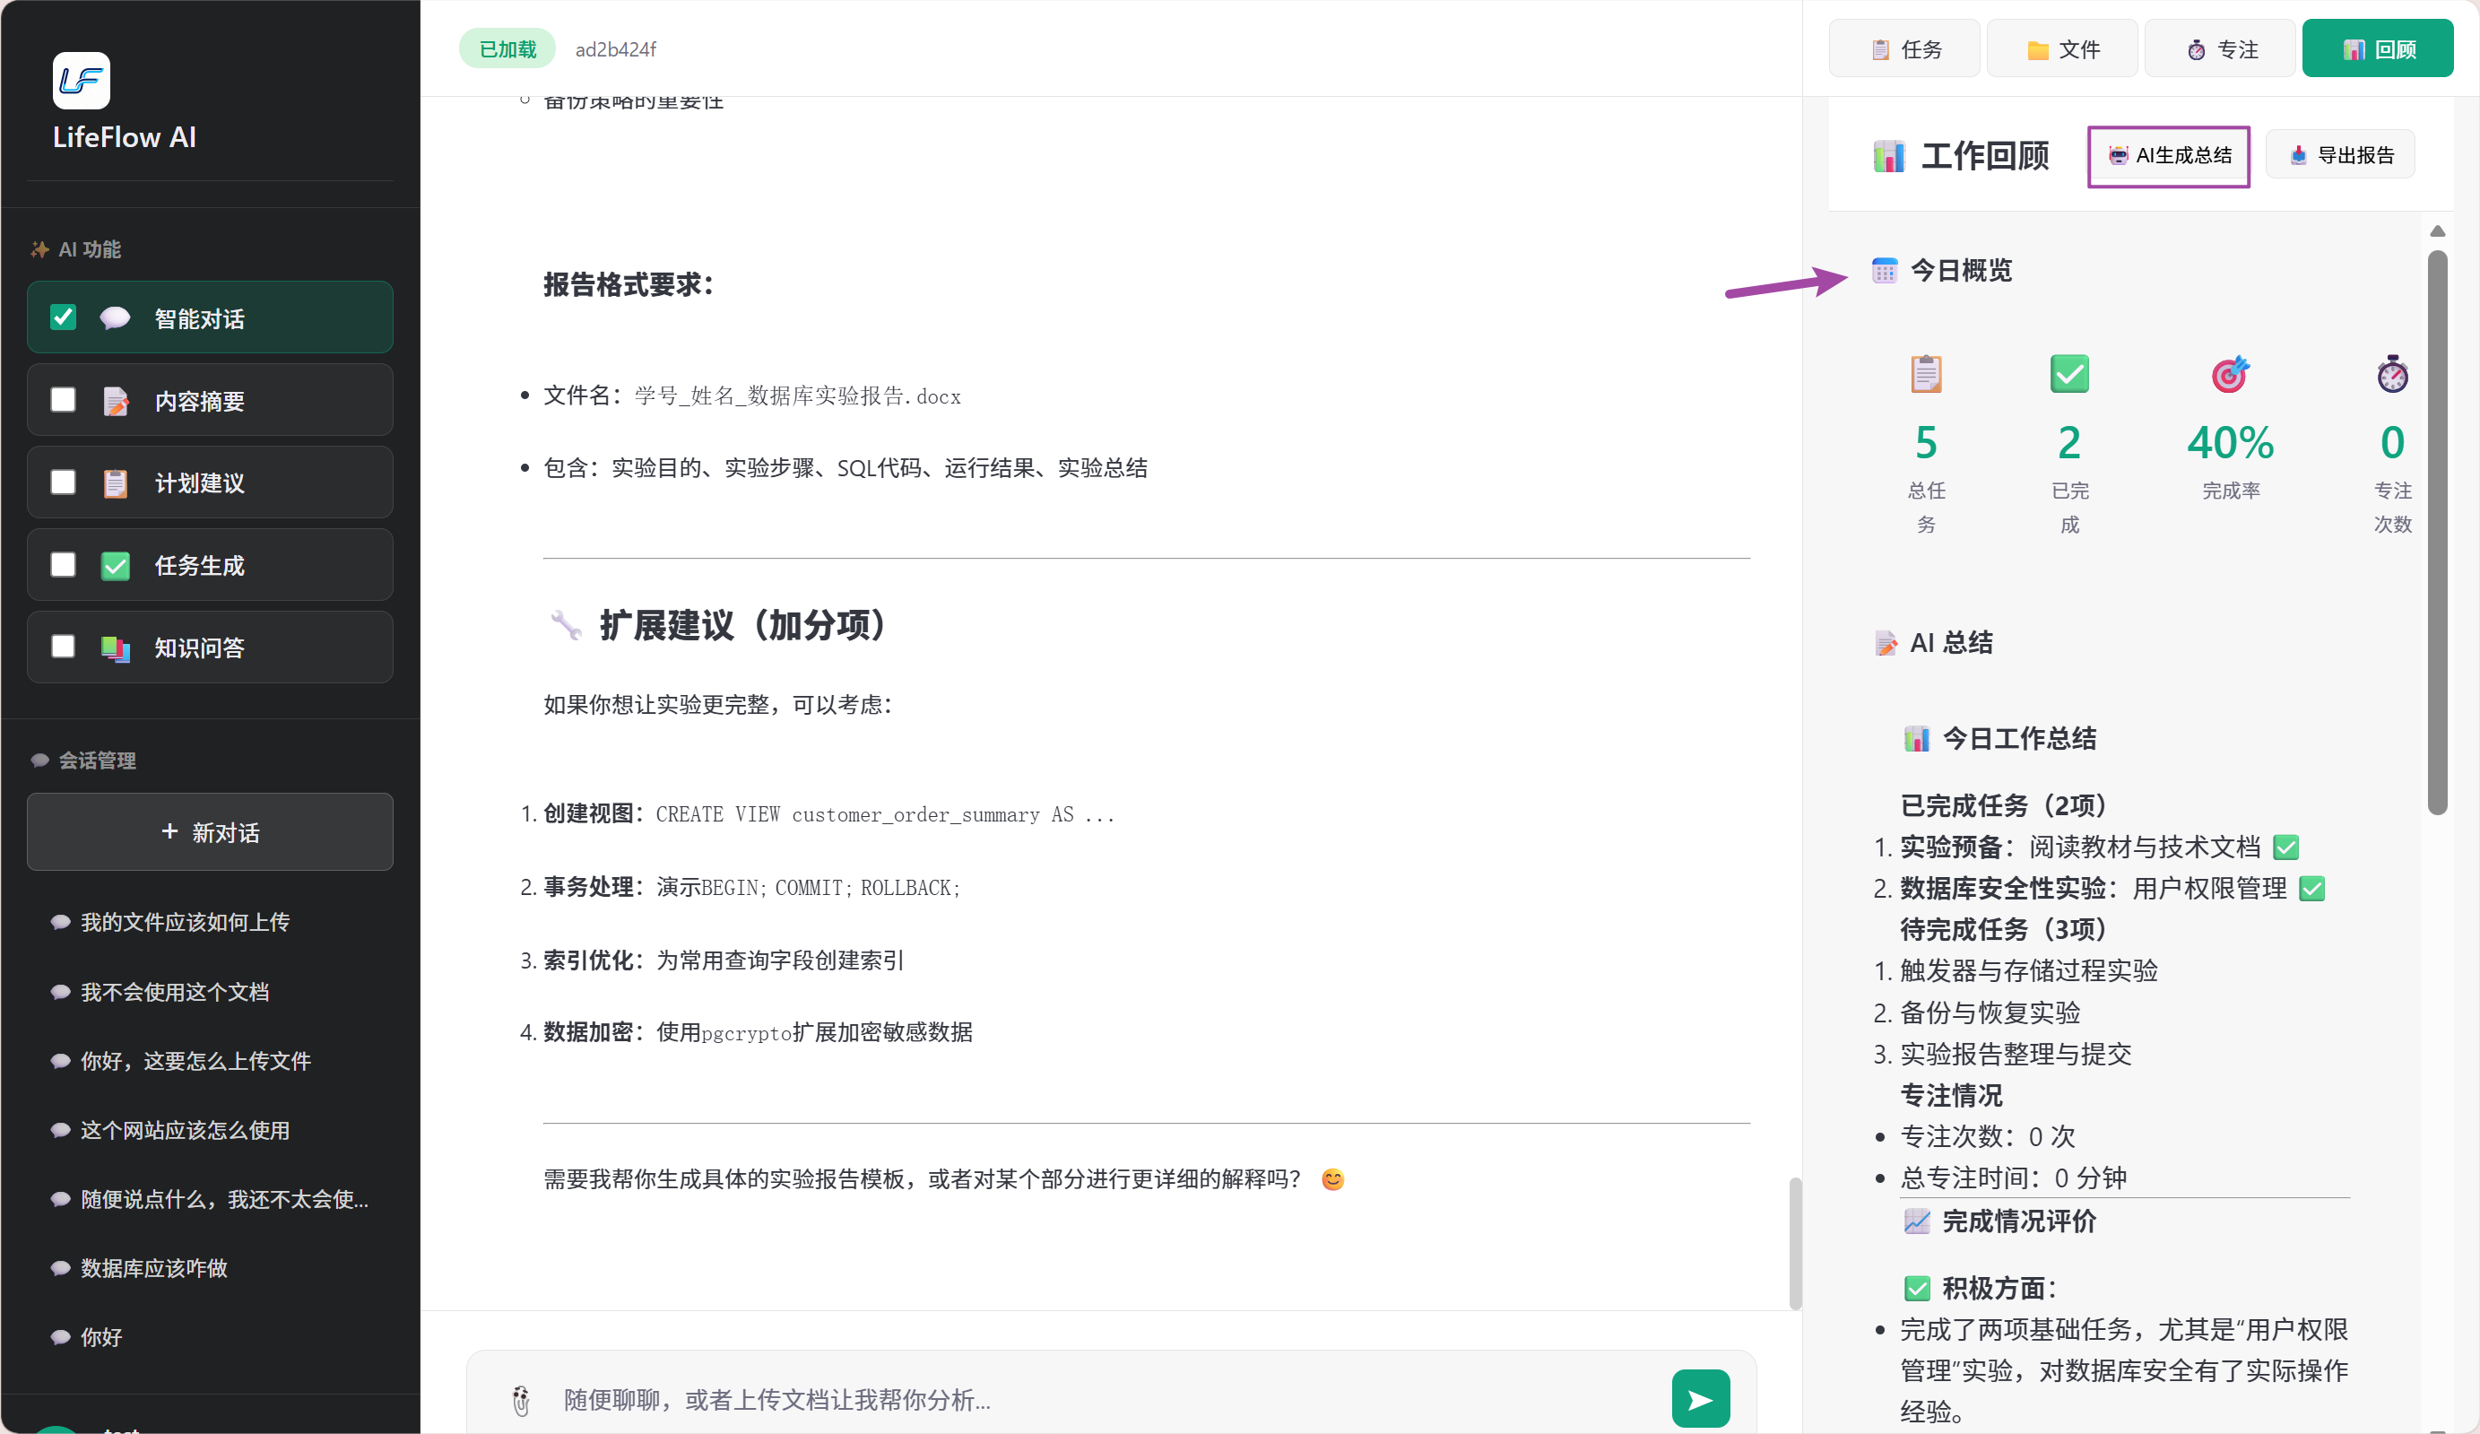Check the 知识问答 checkbox

[63, 647]
